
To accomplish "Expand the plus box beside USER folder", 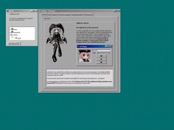I will coord(12,37).
